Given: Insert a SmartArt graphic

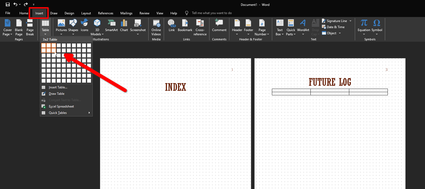Looking at the screenshot, I should (x=111, y=25).
